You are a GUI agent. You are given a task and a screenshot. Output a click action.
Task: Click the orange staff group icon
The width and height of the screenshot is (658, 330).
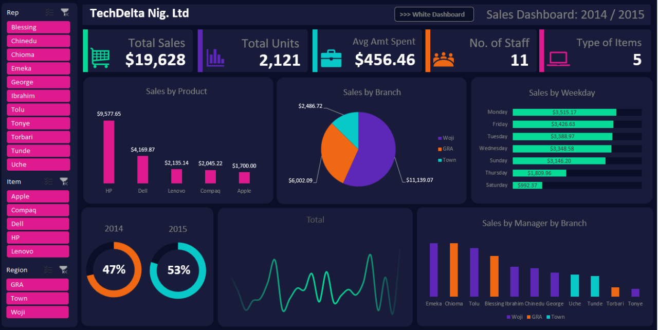tap(443, 60)
